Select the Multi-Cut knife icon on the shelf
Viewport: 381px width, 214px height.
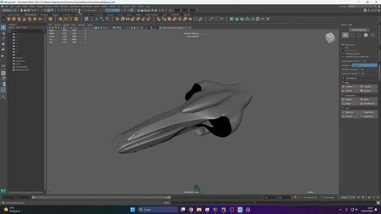[x=211, y=19]
